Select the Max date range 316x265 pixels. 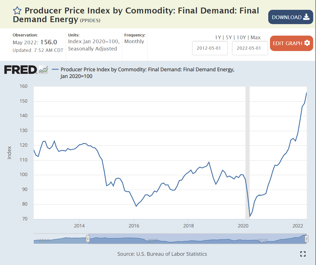coord(256,37)
